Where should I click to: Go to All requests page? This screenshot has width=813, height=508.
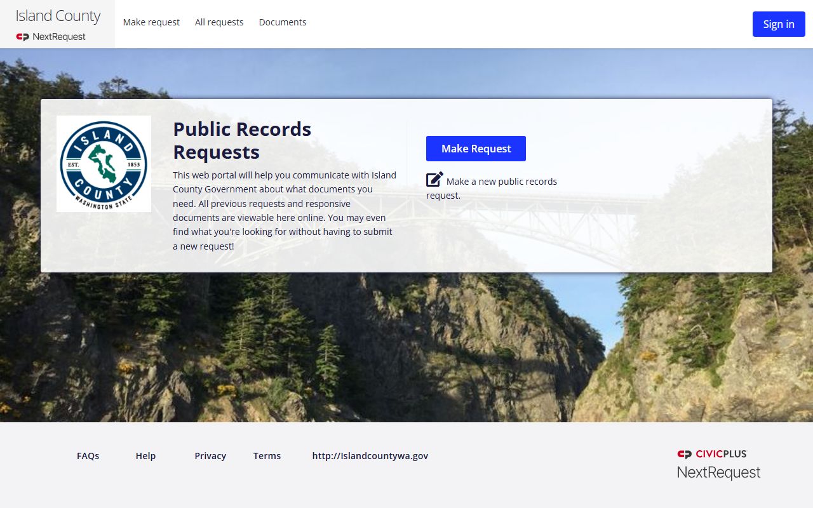pyautogui.click(x=219, y=22)
